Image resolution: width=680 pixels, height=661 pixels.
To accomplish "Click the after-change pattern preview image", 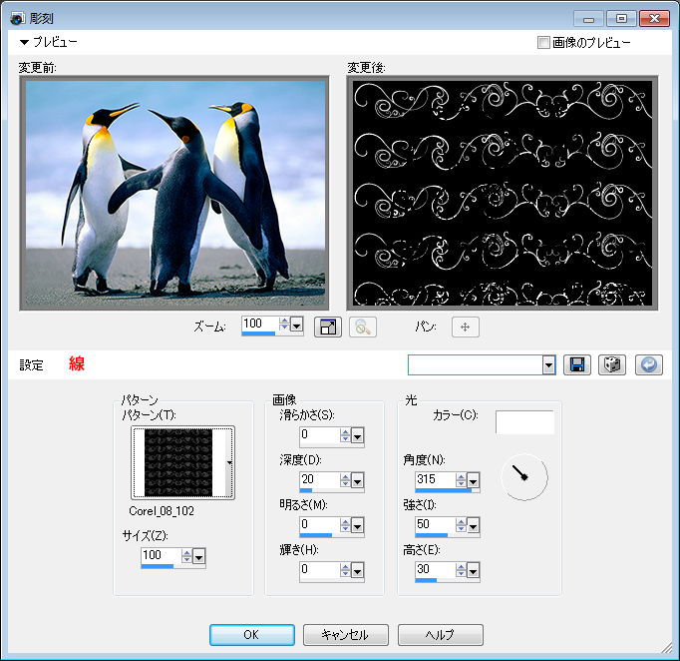I will click(x=503, y=194).
